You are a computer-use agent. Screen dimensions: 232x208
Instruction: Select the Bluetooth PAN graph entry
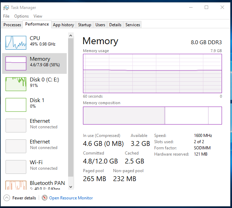click(16, 185)
